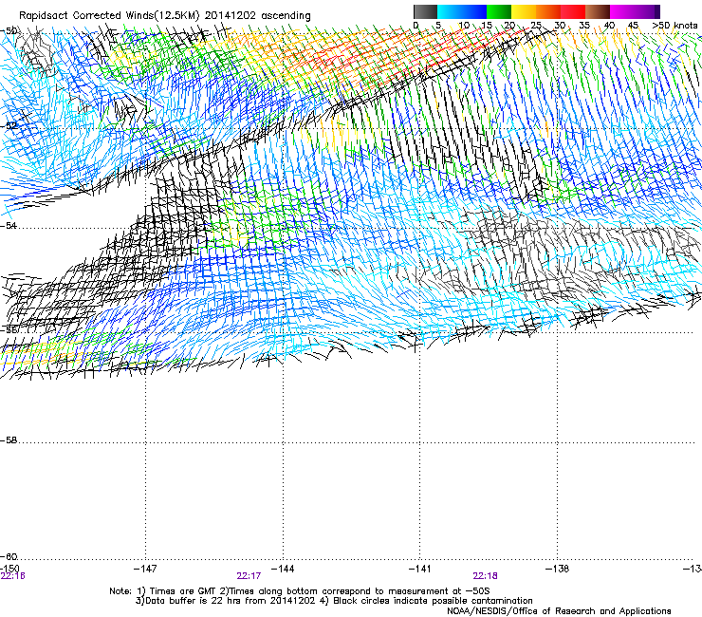
Task: Click the -138 longitude axis label
Action: click(x=558, y=569)
